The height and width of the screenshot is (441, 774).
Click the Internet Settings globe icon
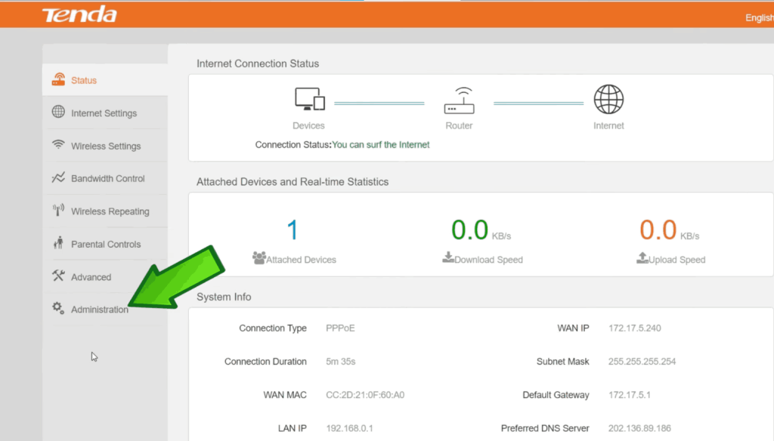(x=58, y=113)
